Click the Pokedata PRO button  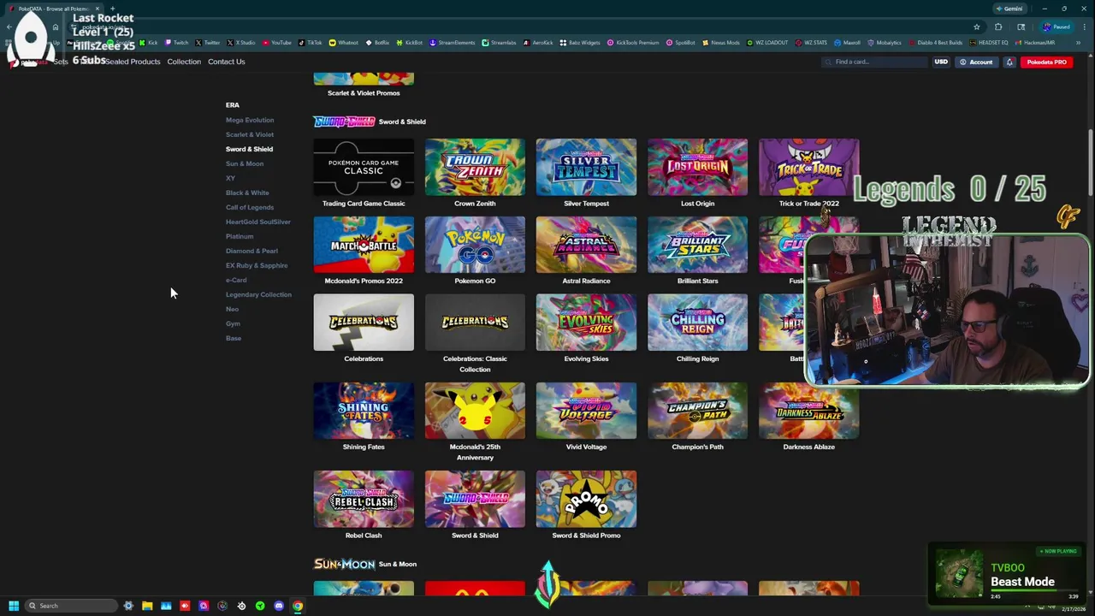[1046, 62]
